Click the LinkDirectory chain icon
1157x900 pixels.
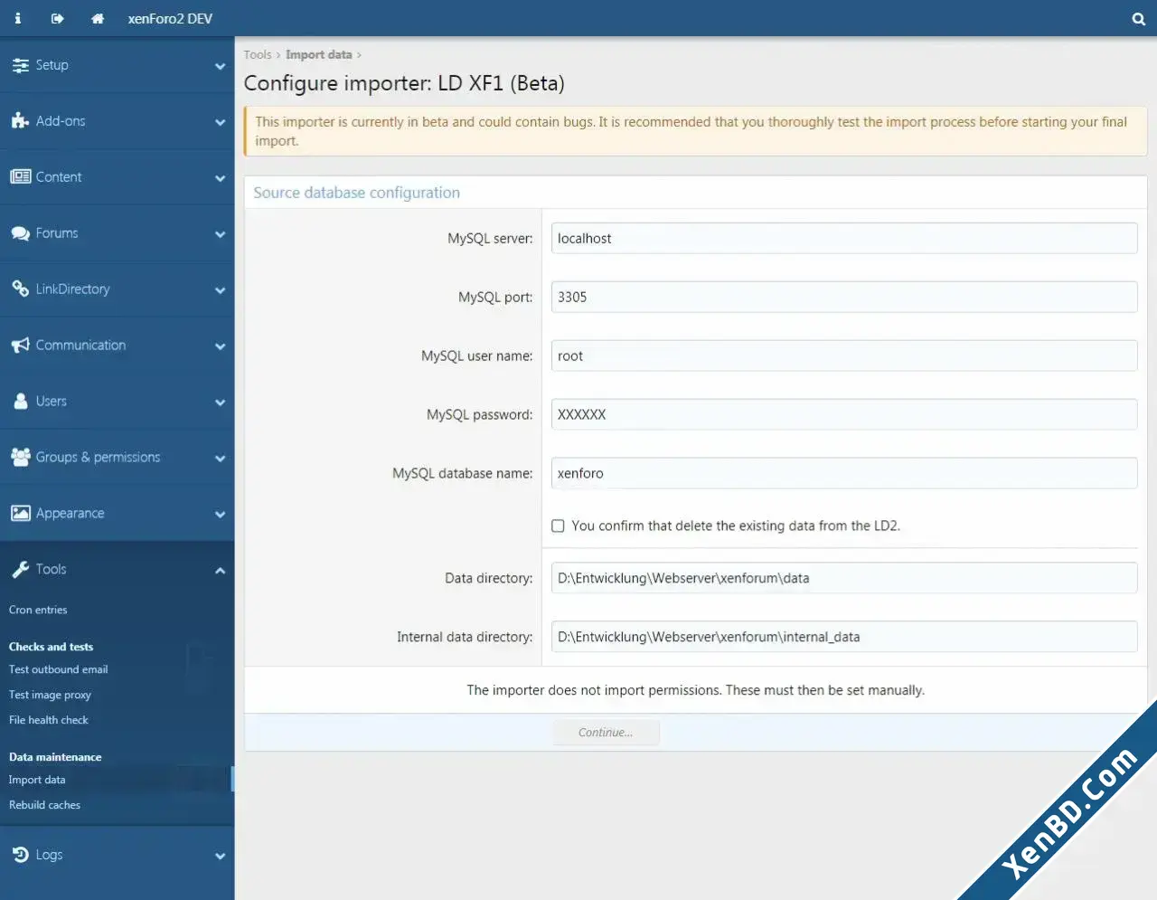pos(20,289)
